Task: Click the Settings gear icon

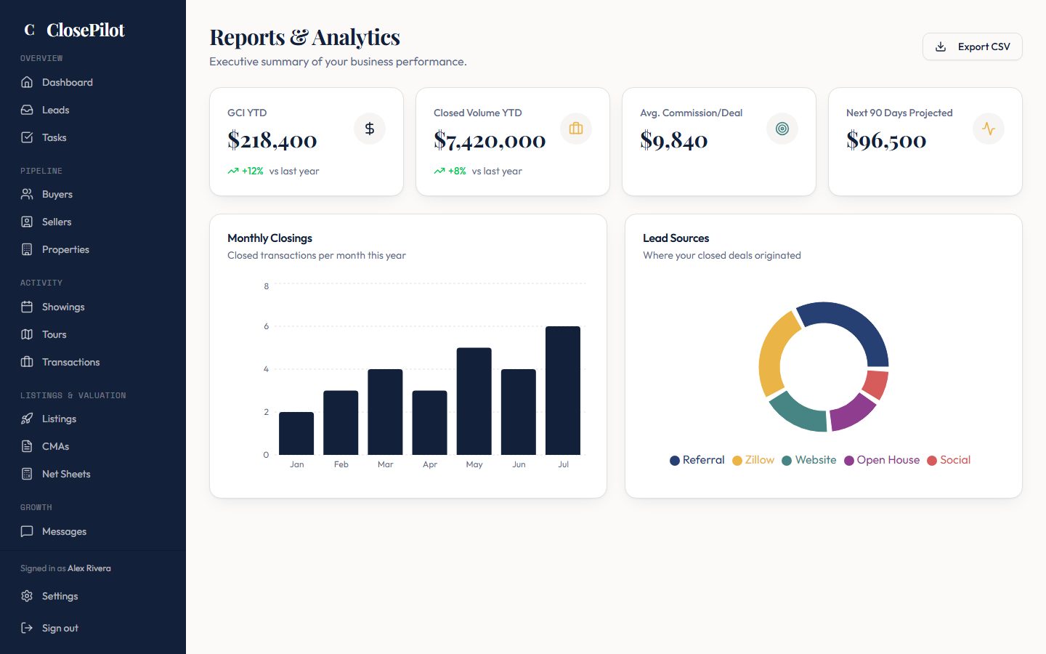Action: [27, 596]
